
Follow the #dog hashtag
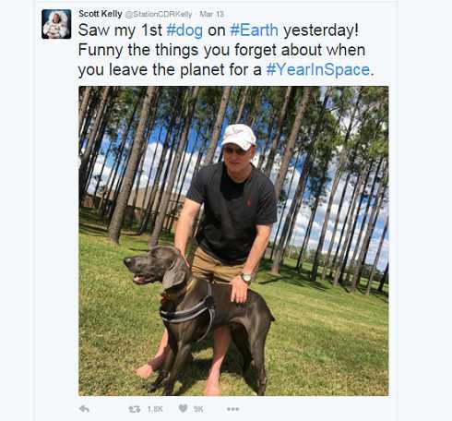[x=184, y=30]
